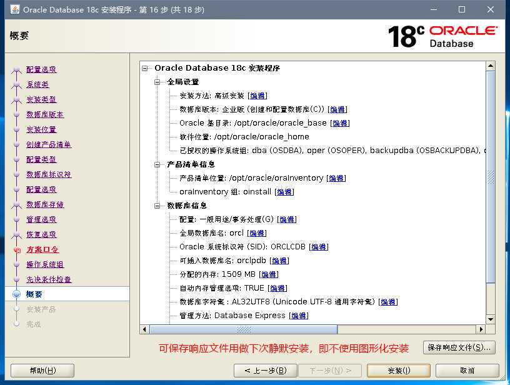510x385 pixels.
Task: Click the Java installer icon in title bar
Action: pyautogui.click(x=14, y=9)
